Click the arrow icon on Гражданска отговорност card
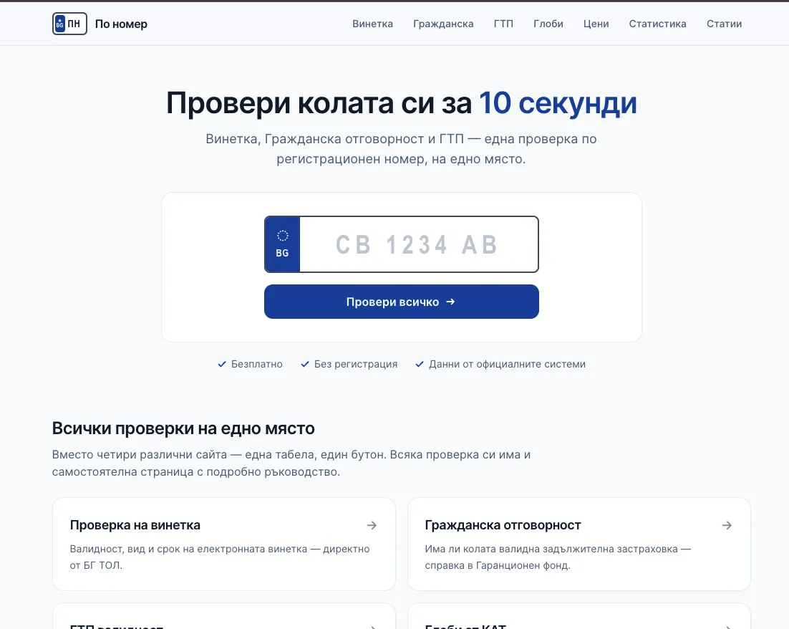 pos(727,525)
